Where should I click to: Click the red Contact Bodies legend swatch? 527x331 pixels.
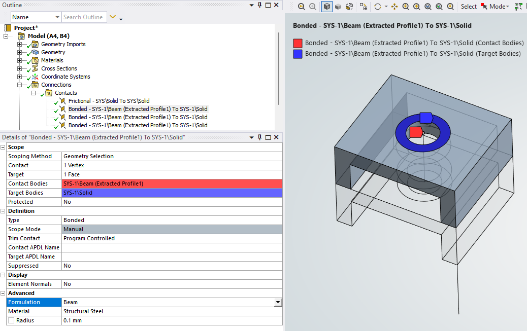click(298, 43)
